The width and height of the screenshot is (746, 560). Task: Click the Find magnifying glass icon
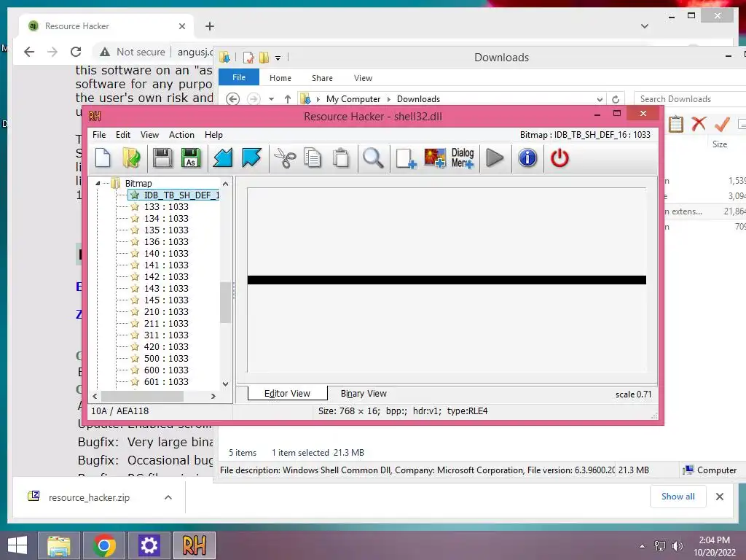click(x=373, y=157)
